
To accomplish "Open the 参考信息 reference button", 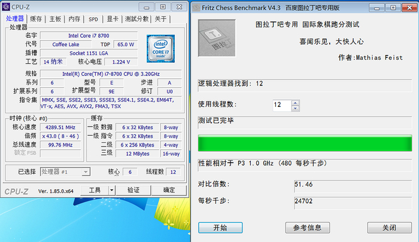I will click(307, 228).
